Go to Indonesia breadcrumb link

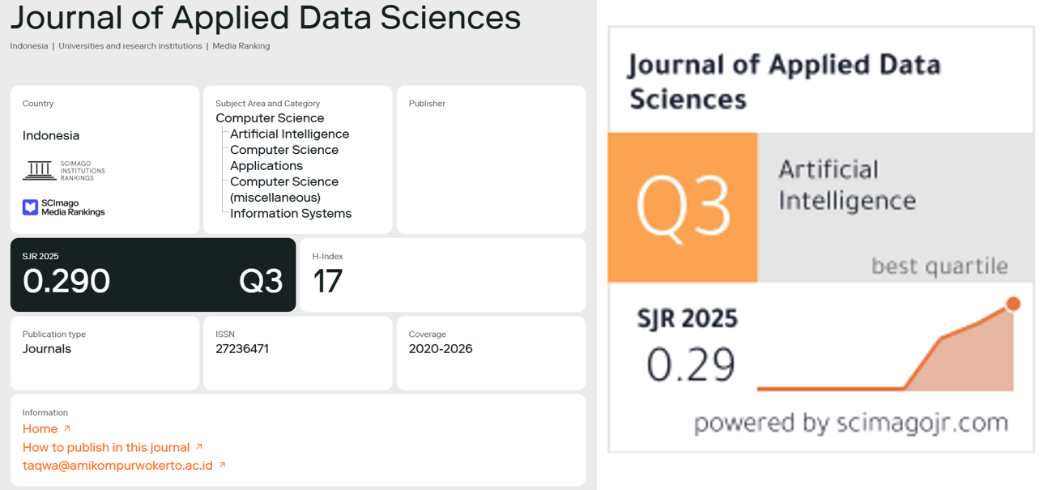tap(29, 46)
